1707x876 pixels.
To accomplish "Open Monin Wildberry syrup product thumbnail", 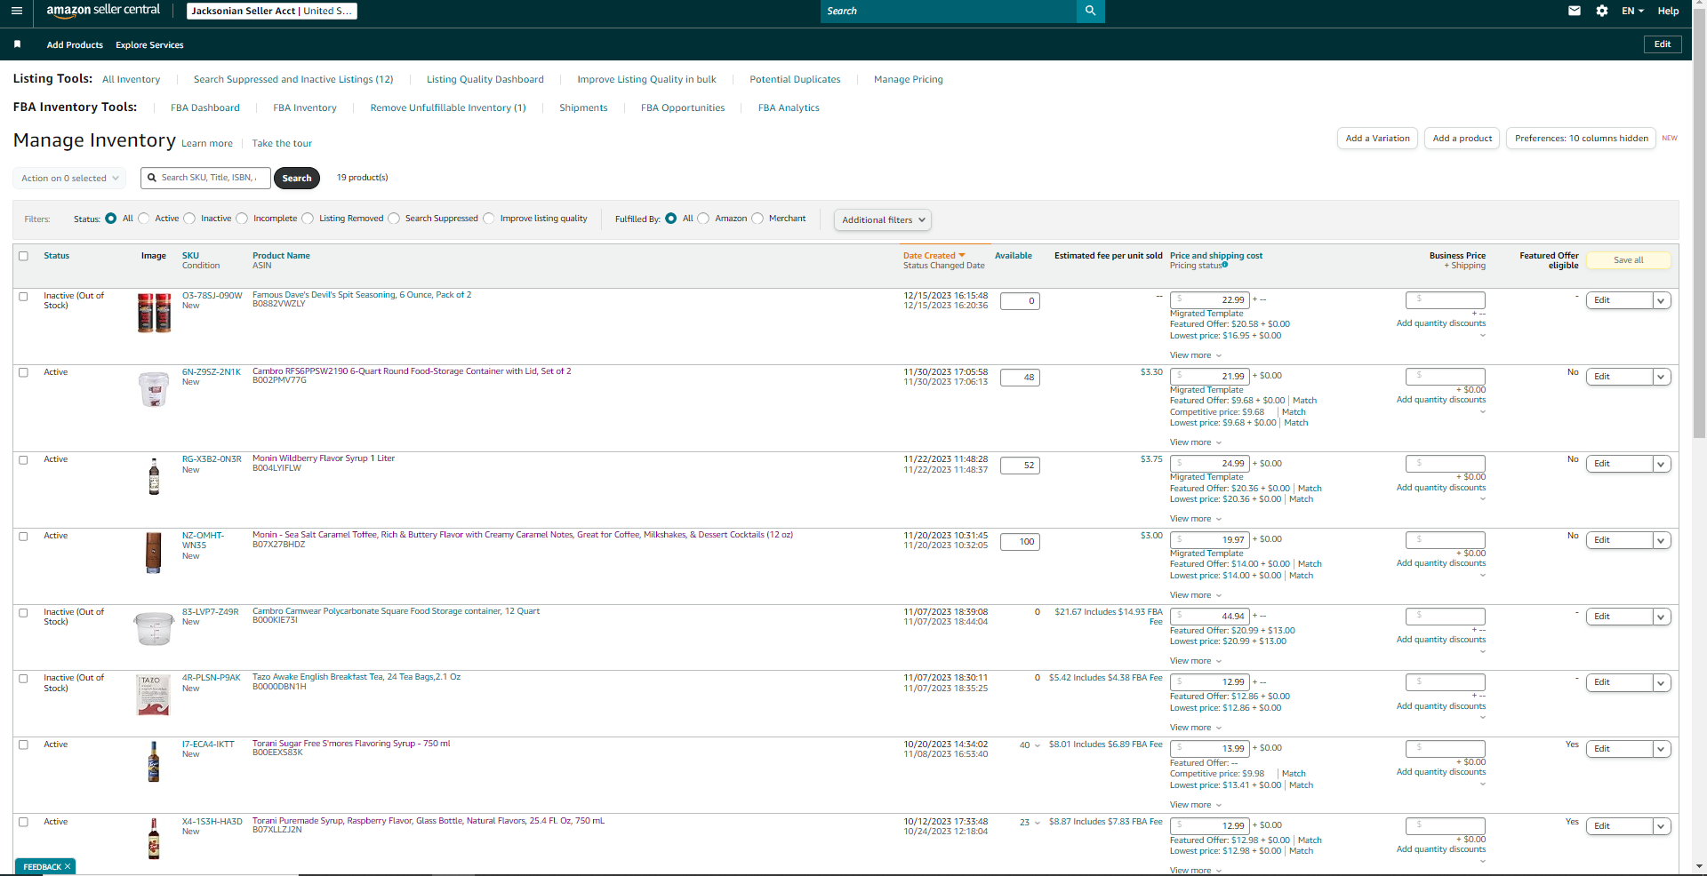I will [154, 476].
